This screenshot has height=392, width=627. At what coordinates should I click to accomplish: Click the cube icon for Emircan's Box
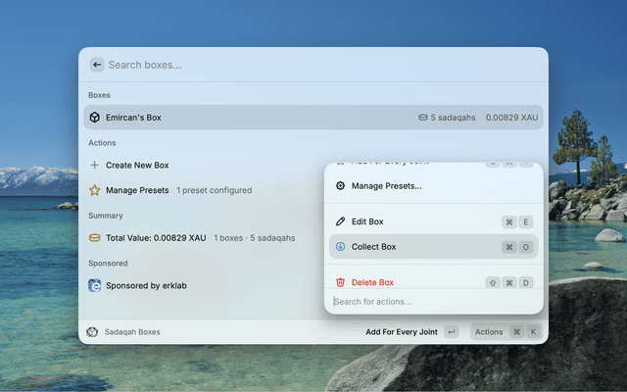point(95,118)
